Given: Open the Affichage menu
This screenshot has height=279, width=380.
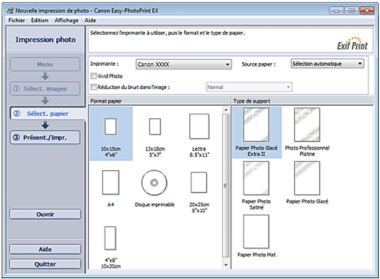Looking at the screenshot, I should 66,20.
